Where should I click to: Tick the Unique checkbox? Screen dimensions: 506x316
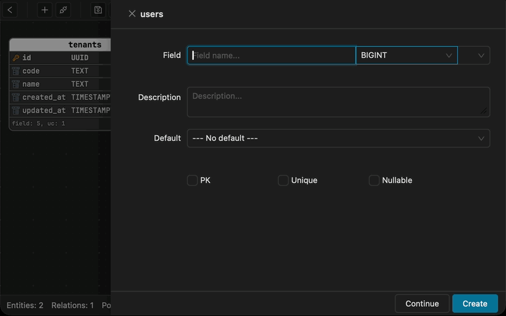pos(283,180)
